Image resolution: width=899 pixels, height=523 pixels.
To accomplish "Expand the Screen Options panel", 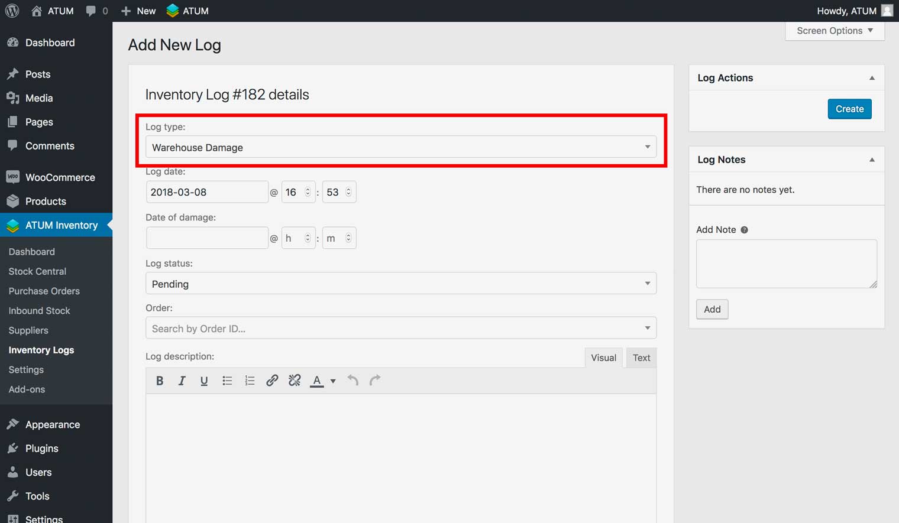I will (835, 31).
